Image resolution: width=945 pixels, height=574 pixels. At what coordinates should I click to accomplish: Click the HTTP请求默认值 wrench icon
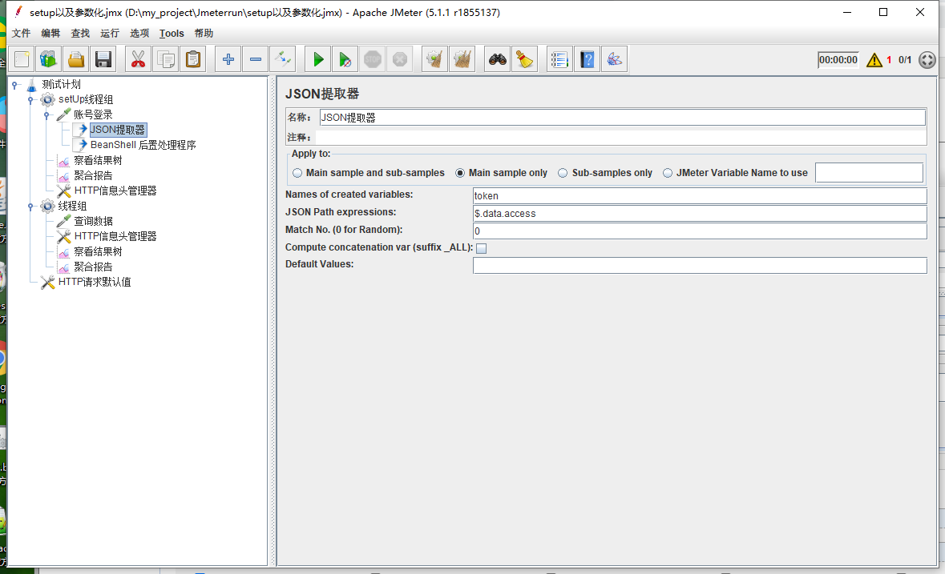point(47,282)
